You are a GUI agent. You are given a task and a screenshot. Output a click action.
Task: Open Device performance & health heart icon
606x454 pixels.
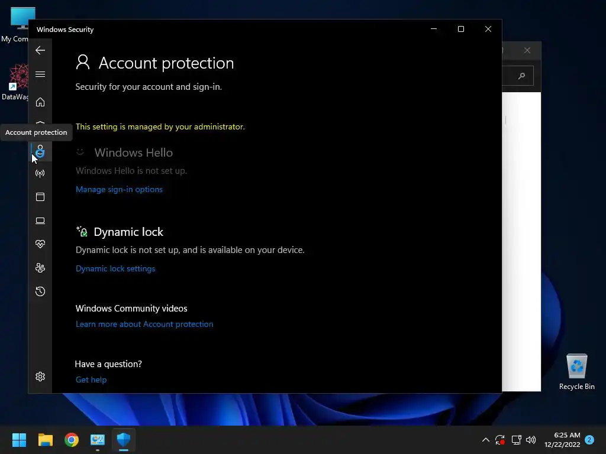(x=40, y=244)
